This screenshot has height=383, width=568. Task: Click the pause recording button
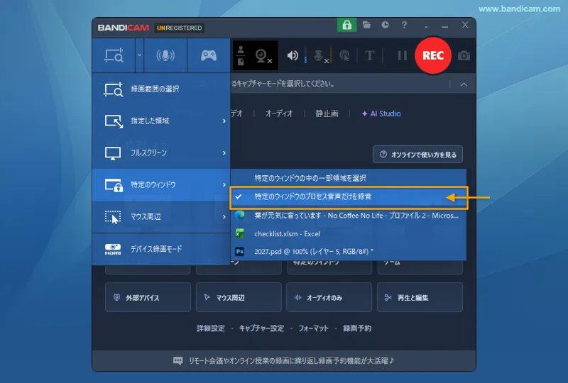pos(402,55)
